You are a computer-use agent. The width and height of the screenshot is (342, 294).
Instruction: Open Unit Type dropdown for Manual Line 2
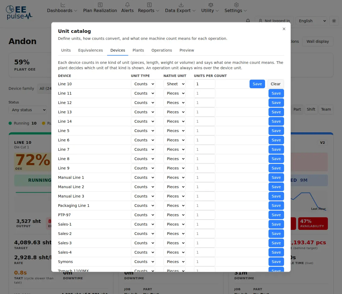pos(143,187)
